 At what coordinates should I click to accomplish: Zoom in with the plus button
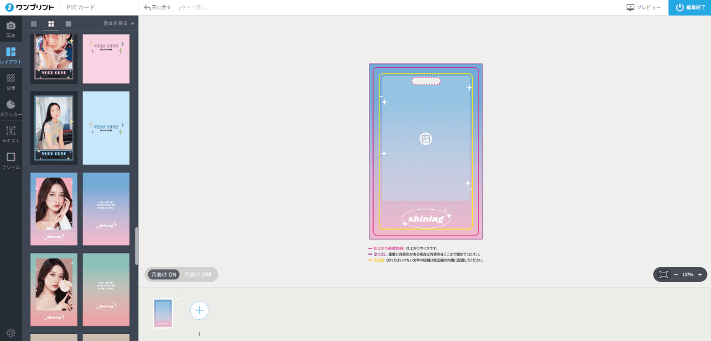[x=699, y=274]
